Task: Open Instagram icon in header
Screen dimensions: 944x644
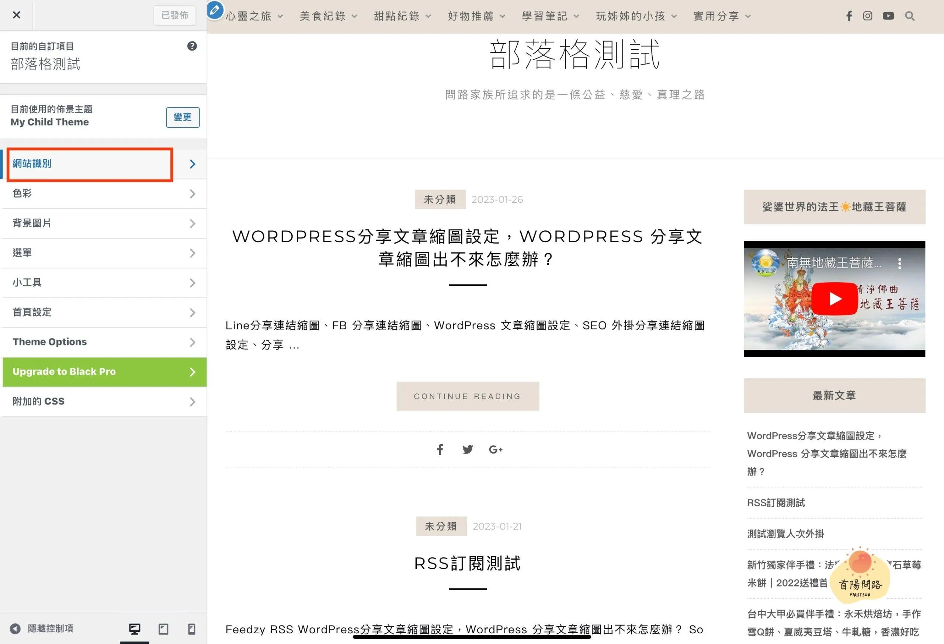Action: 868,16
